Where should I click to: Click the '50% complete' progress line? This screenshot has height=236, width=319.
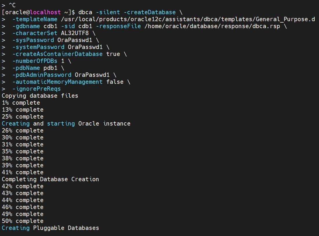(x=22, y=221)
